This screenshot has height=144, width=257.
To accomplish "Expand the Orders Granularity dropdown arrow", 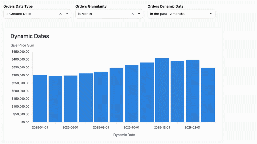I will pos(139,14).
